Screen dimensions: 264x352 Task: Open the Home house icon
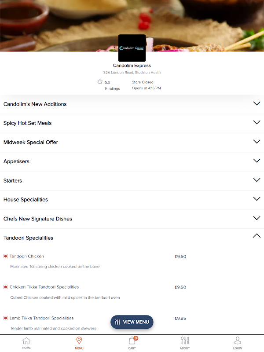(x=26, y=341)
